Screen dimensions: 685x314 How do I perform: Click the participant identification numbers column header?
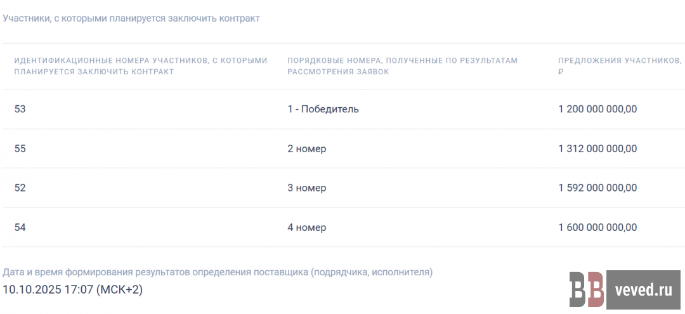tap(141, 66)
